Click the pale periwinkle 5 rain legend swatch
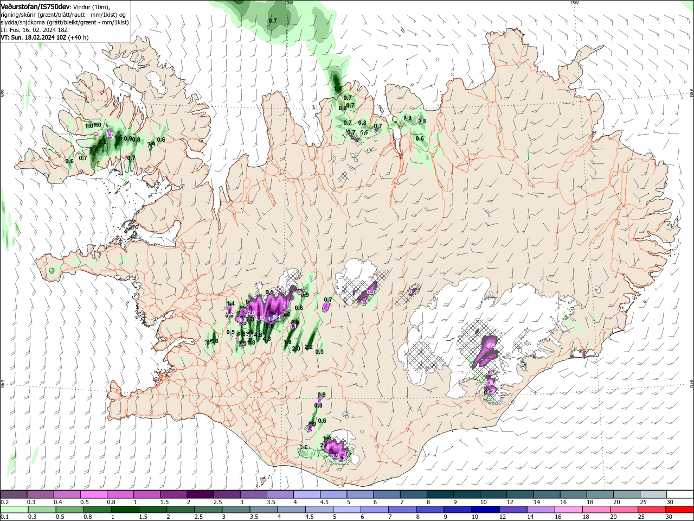The width and height of the screenshot is (694, 521). [345, 510]
